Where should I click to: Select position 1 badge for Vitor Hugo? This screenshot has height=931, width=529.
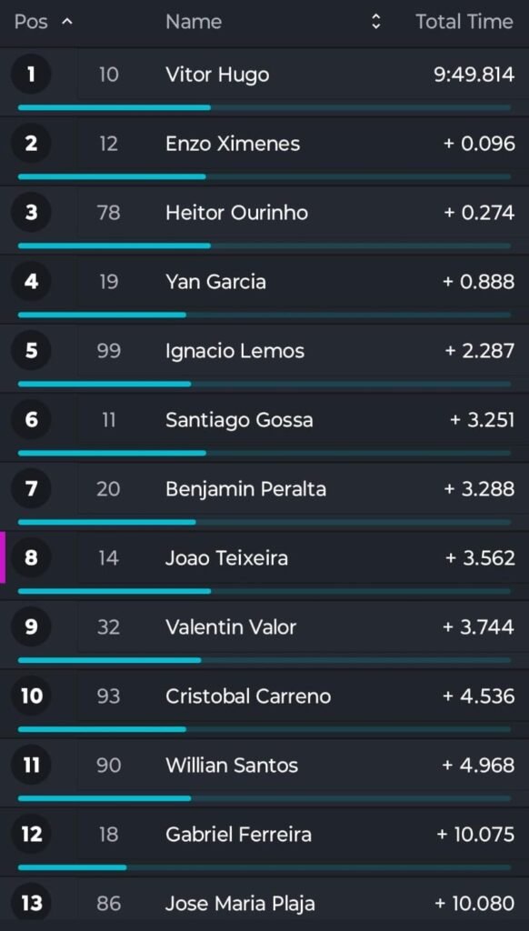click(31, 75)
